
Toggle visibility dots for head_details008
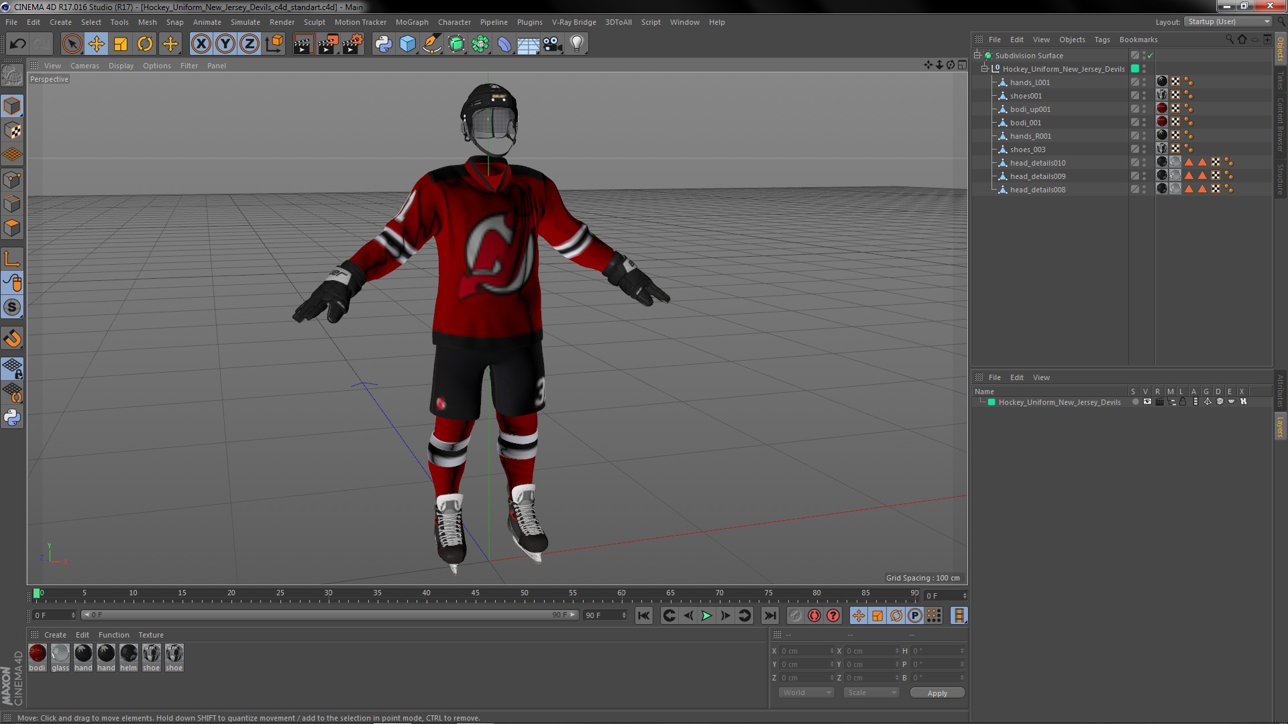pyautogui.click(x=1144, y=190)
